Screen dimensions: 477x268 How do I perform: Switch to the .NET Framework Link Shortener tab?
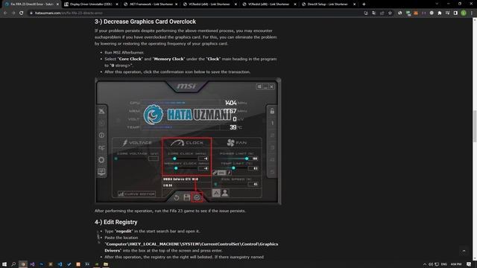click(151, 4)
